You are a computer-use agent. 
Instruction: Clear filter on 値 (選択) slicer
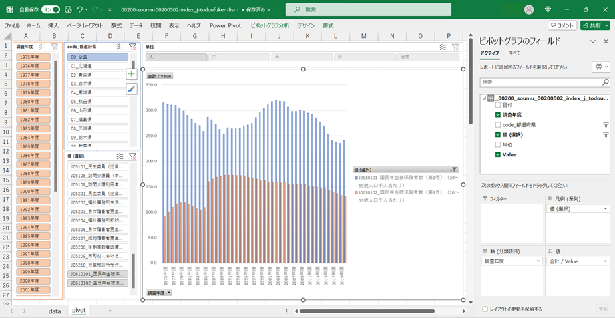click(x=132, y=156)
